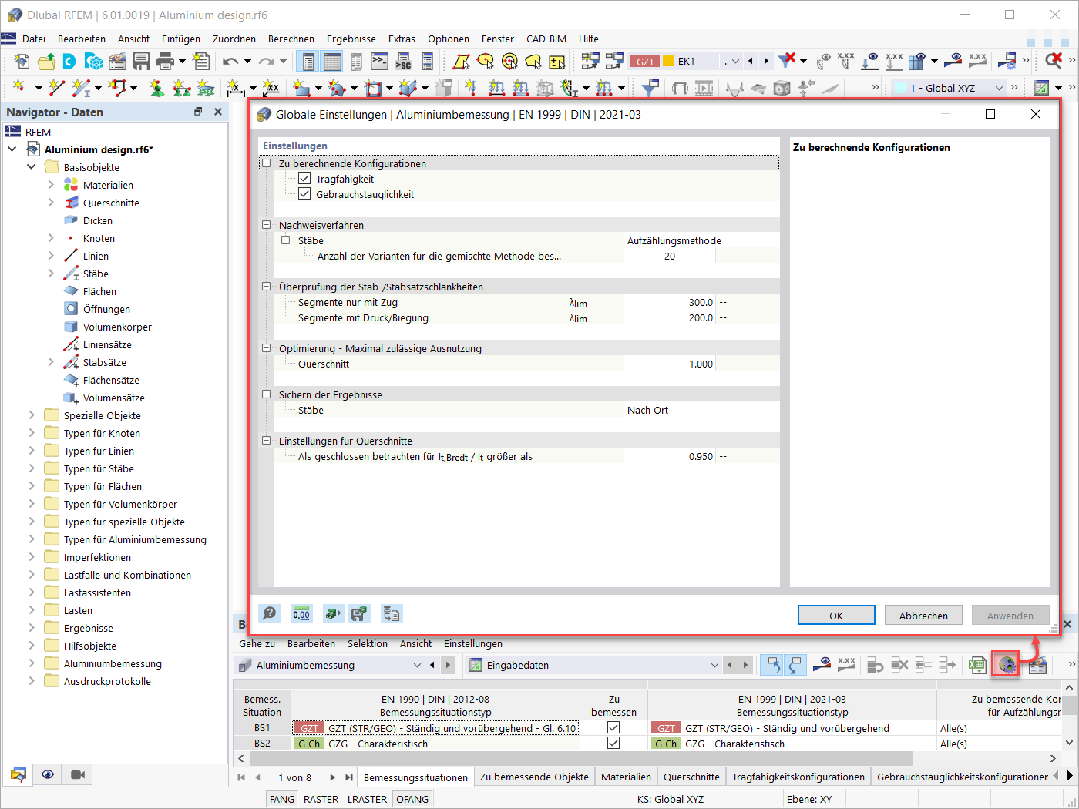Click the results filter funnel with red X
Viewport: 1079px width, 809px height.
tap(787, 61)
